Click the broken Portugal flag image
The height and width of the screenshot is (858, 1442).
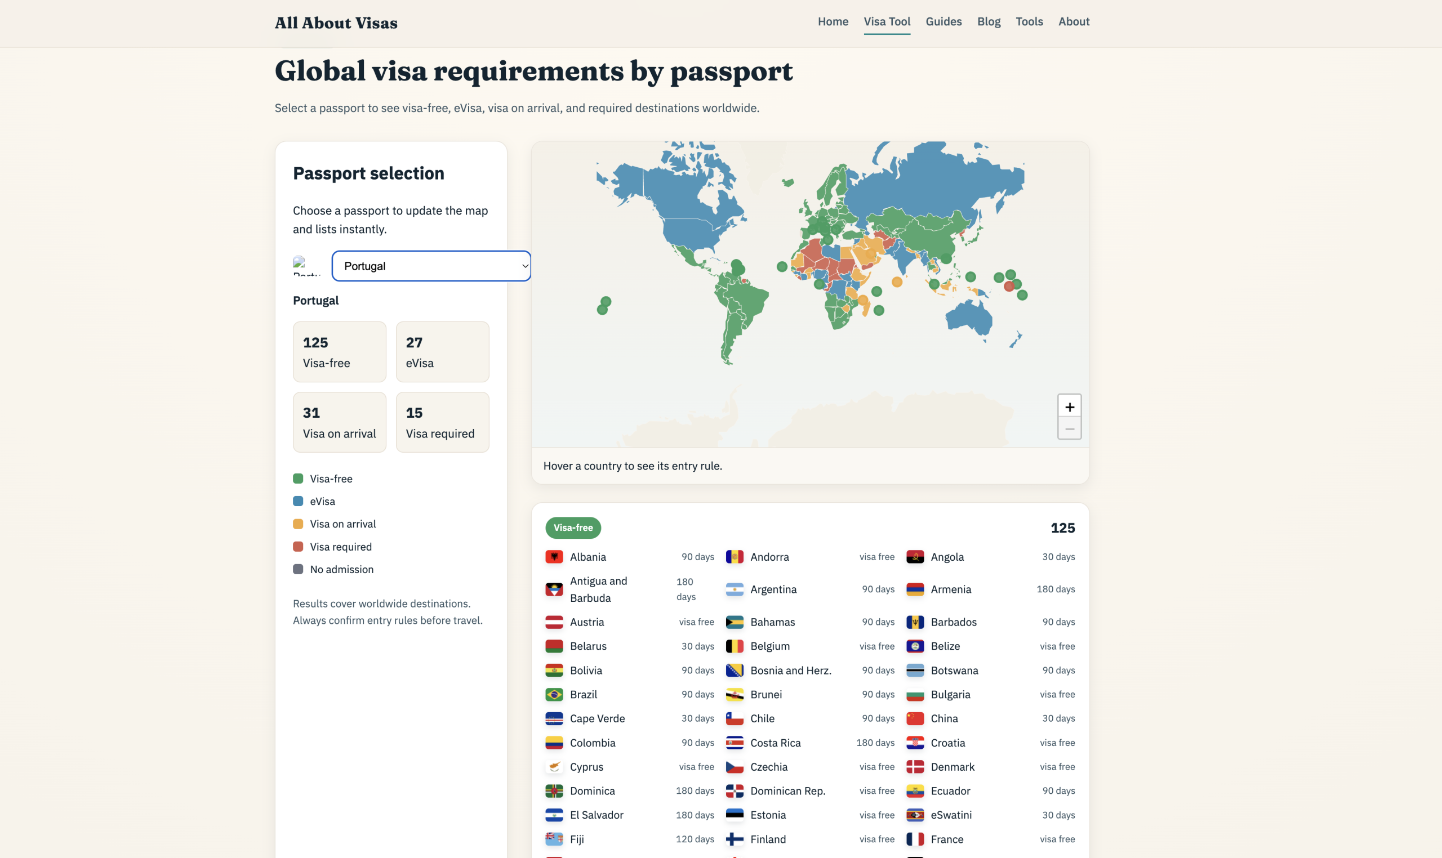tap(306, 266)
